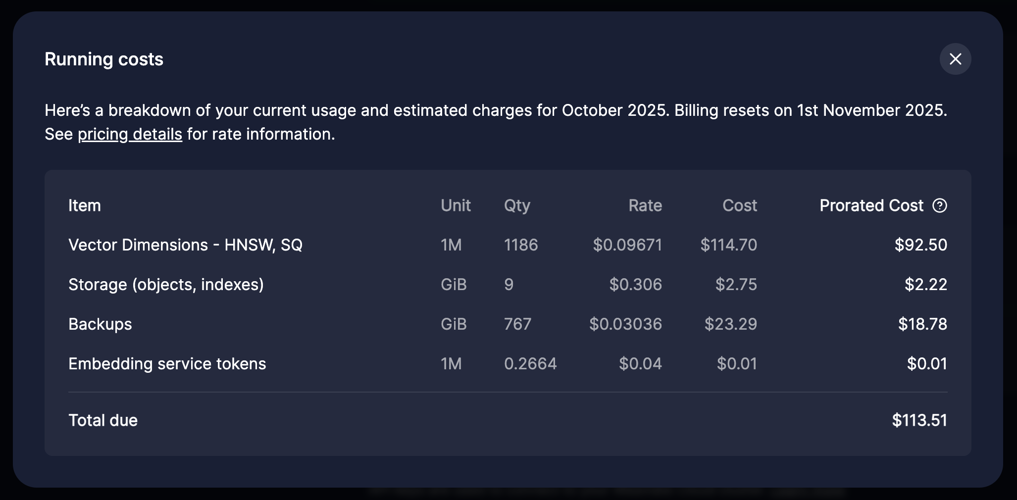Click the Prorated Cost column header

pyautogui.click(x=871, y=205)
